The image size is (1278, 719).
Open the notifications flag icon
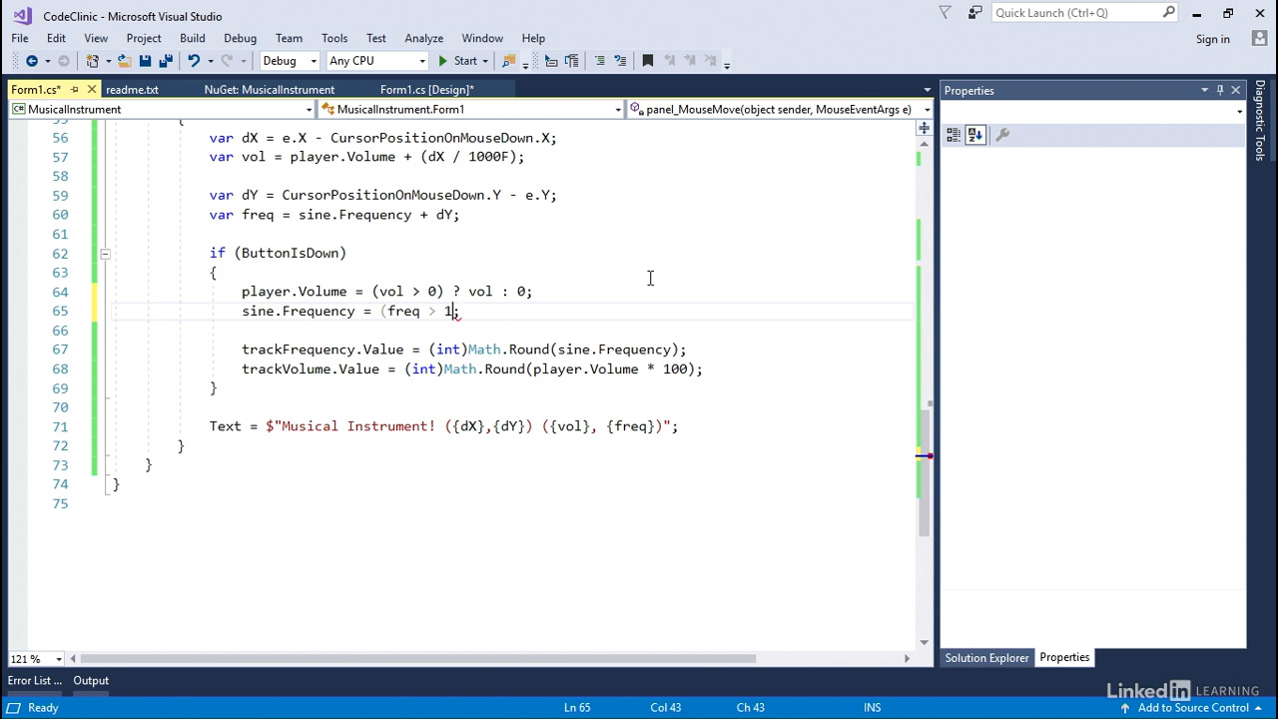point(945,13)
